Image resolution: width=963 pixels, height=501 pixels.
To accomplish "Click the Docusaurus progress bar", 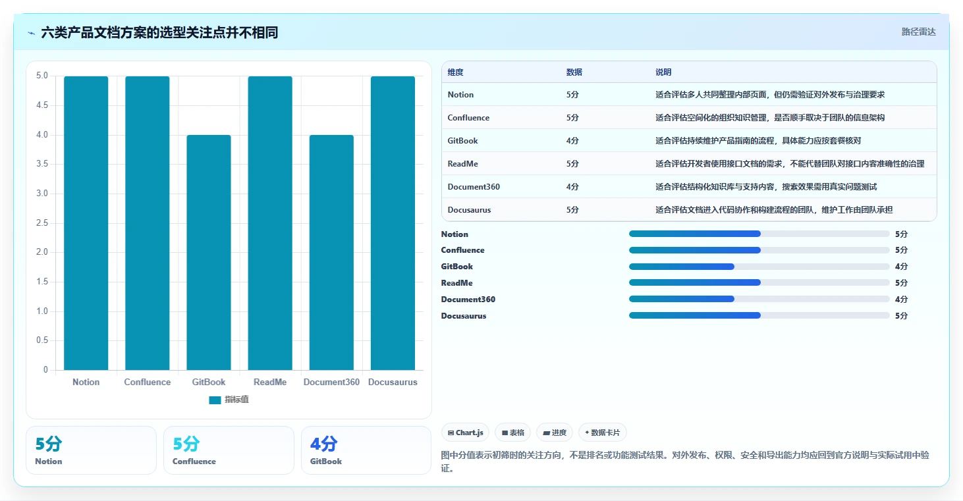I will click(759, 315).
